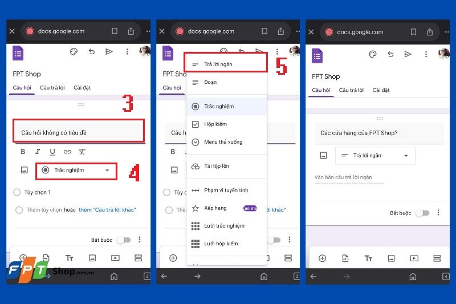The height and width of the screenshot is (304, 456).
Task: Select the Câu hỏi tab in the left phone
Action: 22,88
